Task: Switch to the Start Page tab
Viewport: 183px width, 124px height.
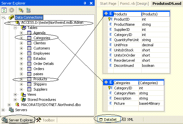Action: pos(108,4)
